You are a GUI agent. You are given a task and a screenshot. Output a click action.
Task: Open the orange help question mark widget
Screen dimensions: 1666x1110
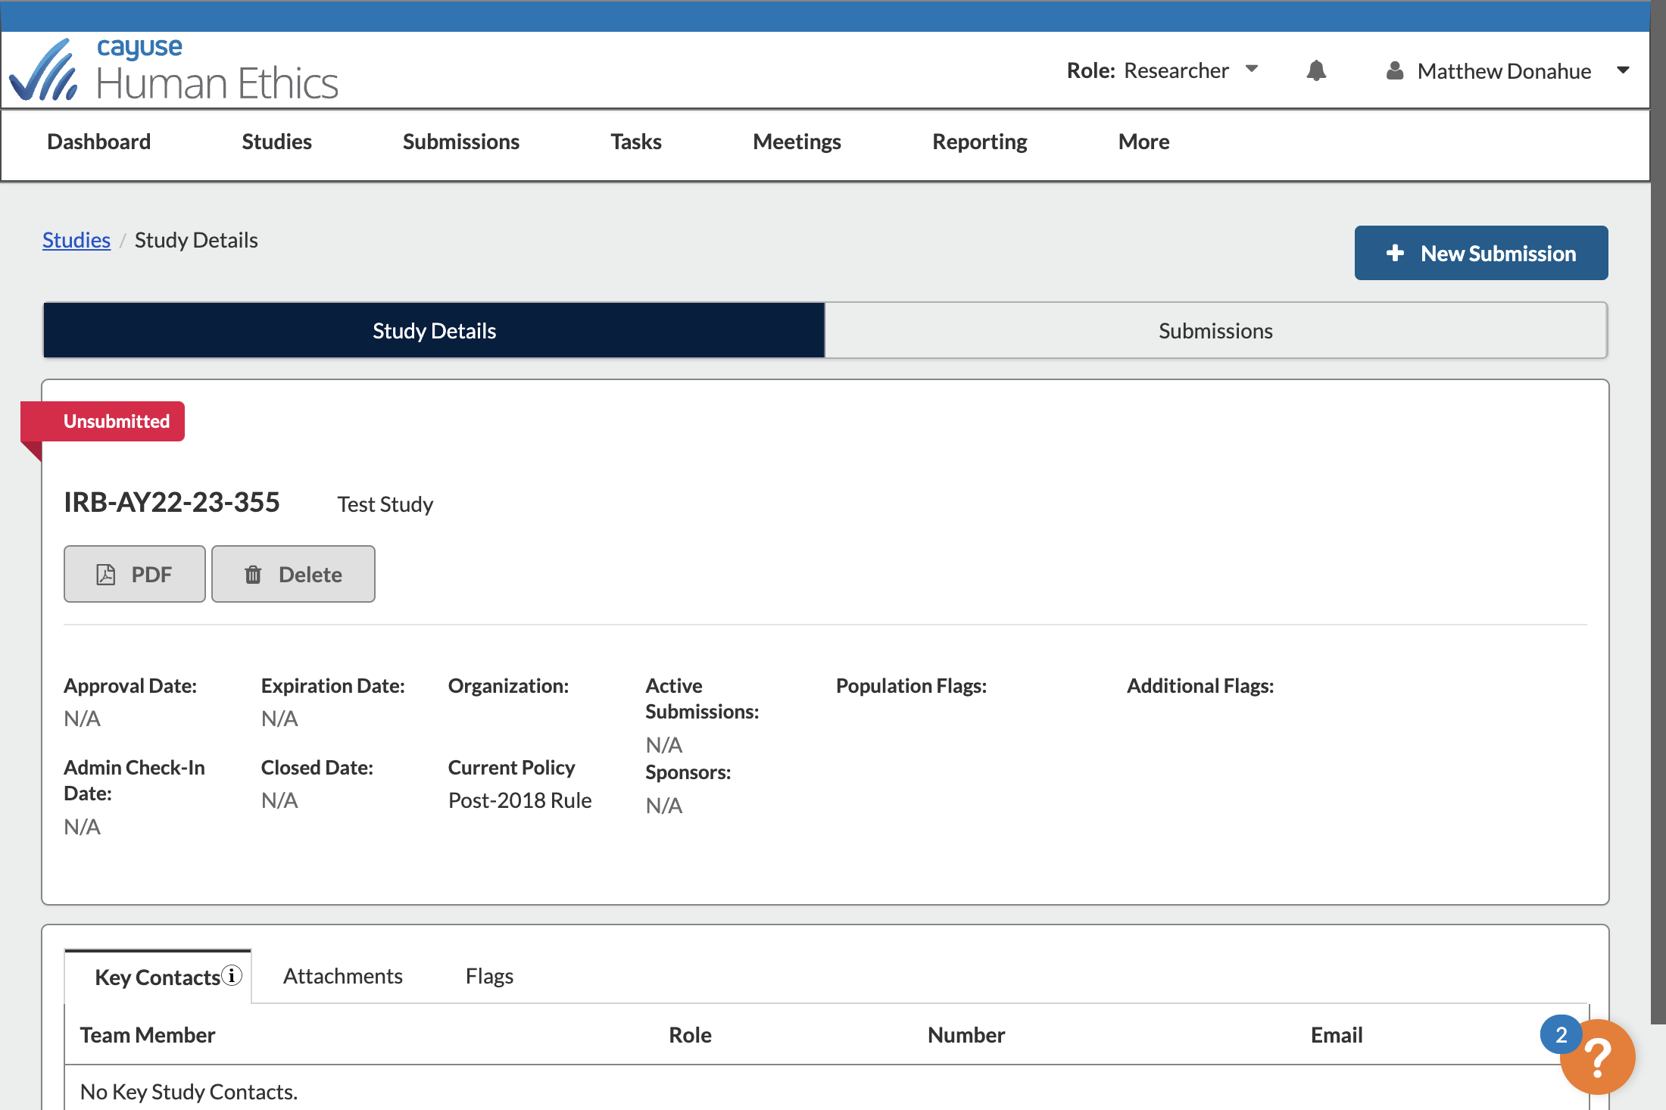[x=1598, y=1058]
